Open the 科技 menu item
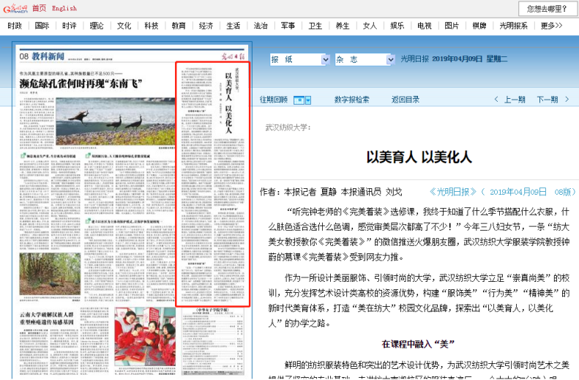The height and width of the screenshot is (380, 579). tap(151, 26)
